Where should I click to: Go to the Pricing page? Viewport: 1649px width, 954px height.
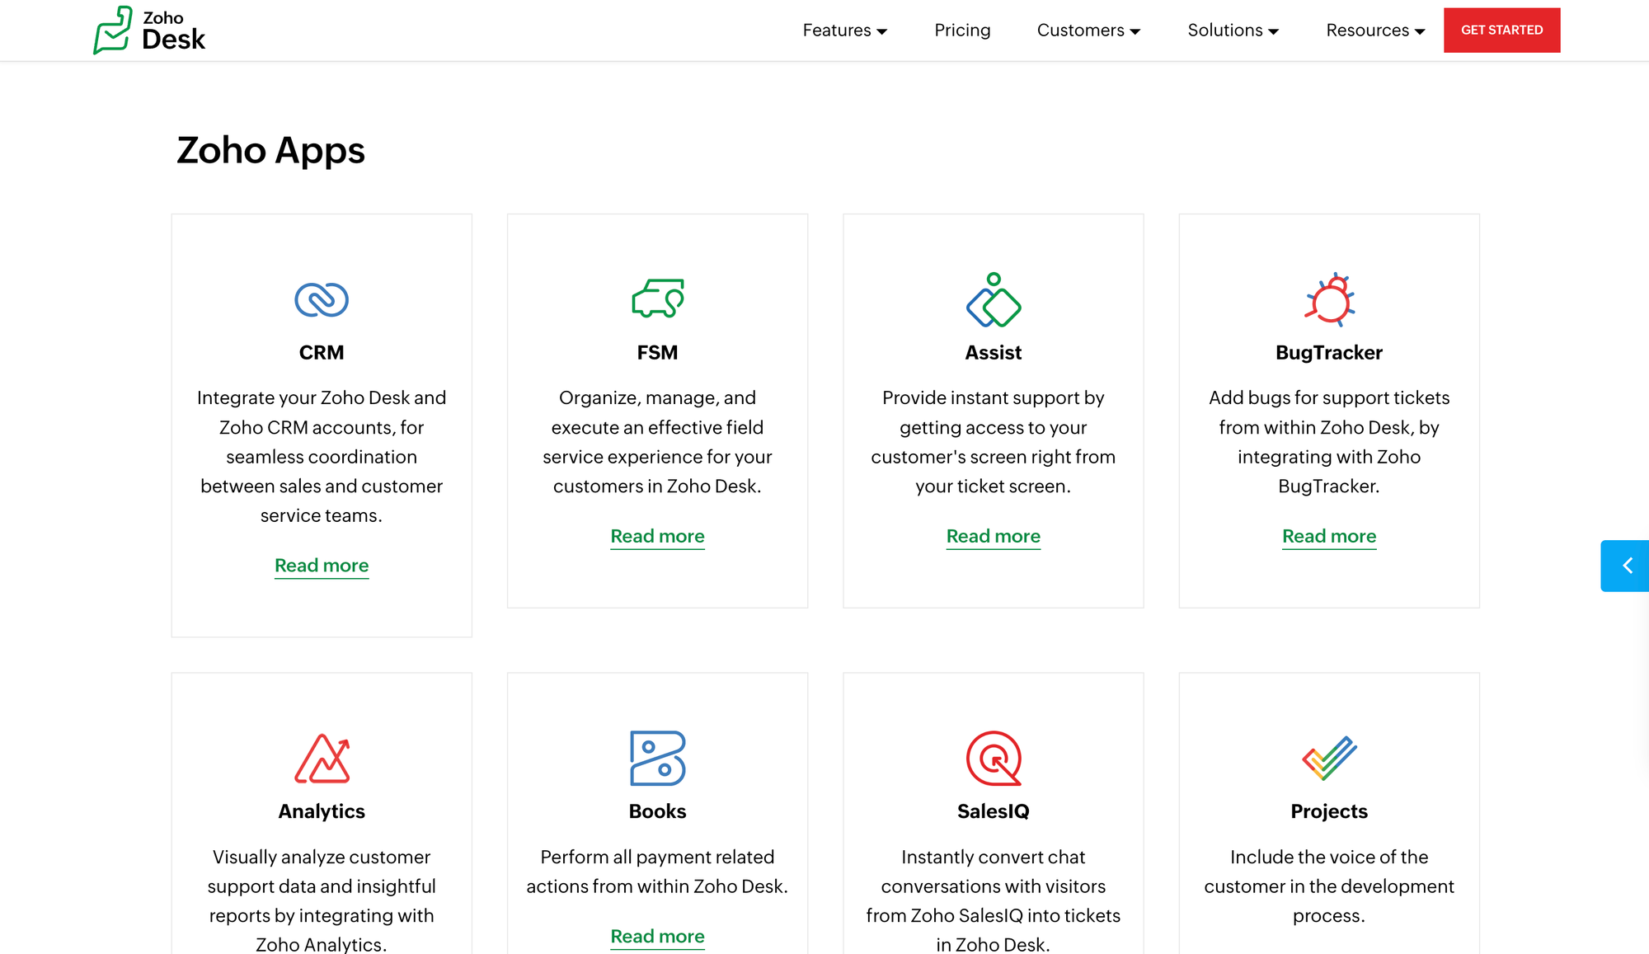962,30
